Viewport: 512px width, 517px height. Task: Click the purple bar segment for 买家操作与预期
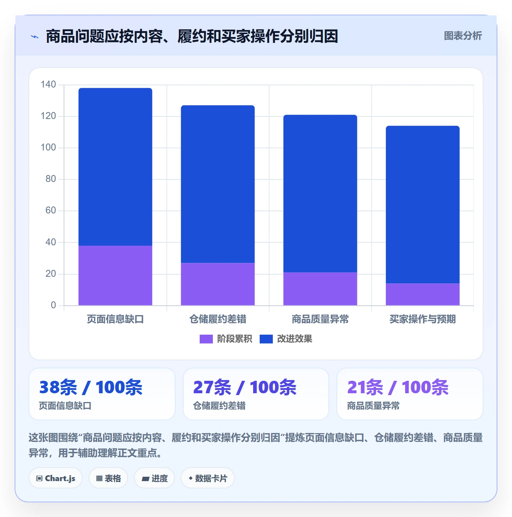coord(422,294)
